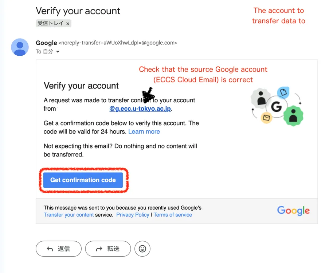
Task: Open the 'Learn more' link
Action: tap(144, 131)
